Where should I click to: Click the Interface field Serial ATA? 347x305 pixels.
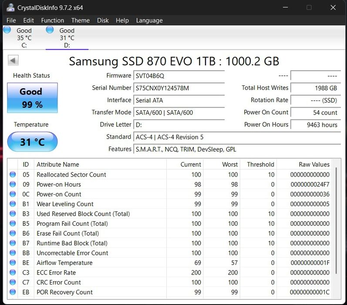tap(179, 100)
